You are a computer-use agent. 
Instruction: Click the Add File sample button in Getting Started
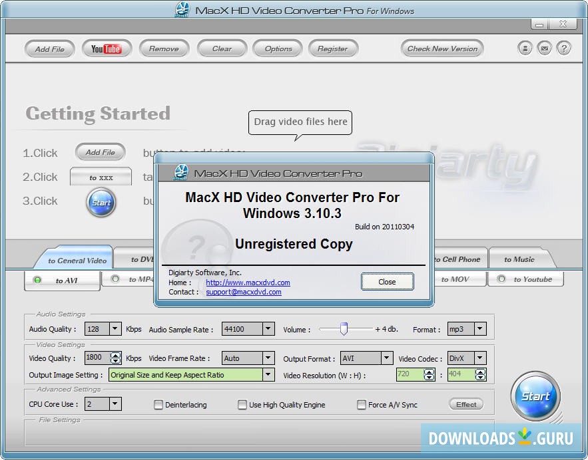pos(100,152)
